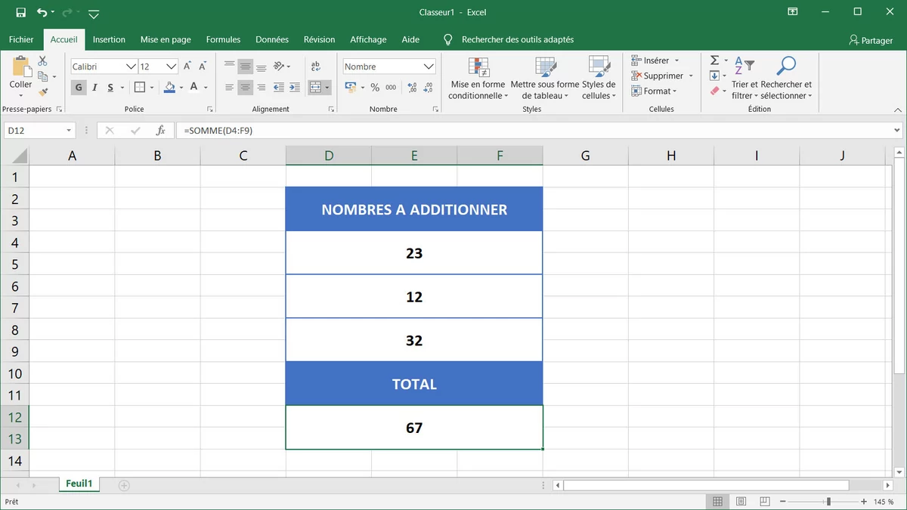Screen dimensions: 907x510
Task: Switch to the Insertion ribbon tab
Action: pos(109,39)
